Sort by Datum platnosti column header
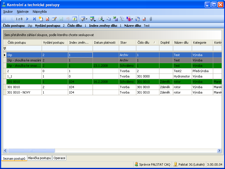This screenshot has height=169, width=225. coord(106,43)
